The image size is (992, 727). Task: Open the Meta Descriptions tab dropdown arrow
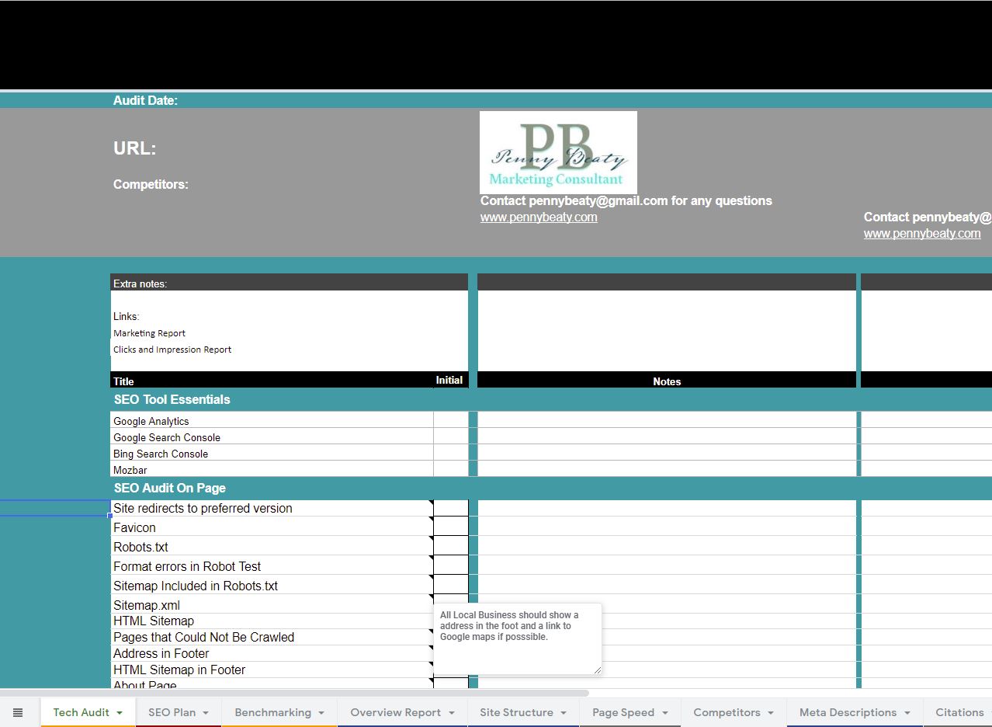tap(907, 713)
